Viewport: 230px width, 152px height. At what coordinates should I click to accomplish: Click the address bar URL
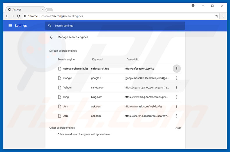pyautogui.click(x=62, y=16)
